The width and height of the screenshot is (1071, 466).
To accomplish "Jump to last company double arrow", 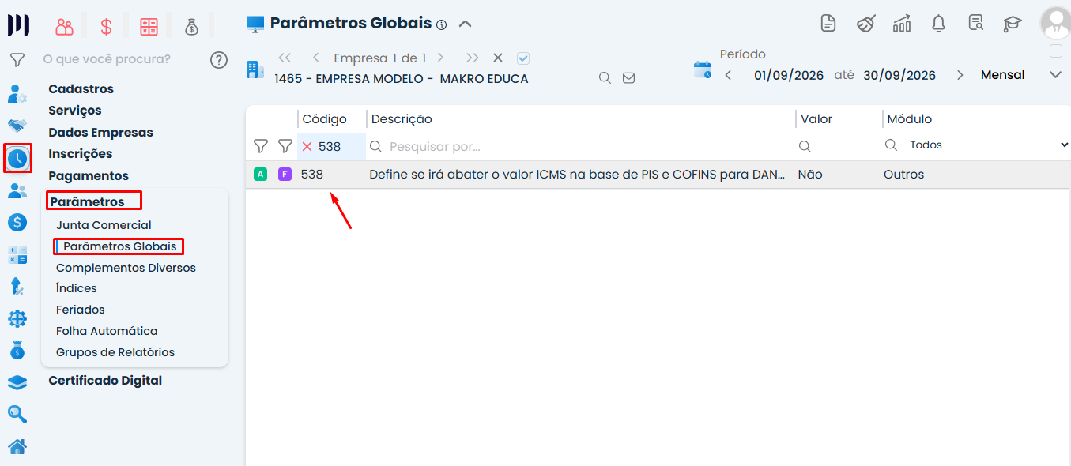I will [x=473, y=58].
